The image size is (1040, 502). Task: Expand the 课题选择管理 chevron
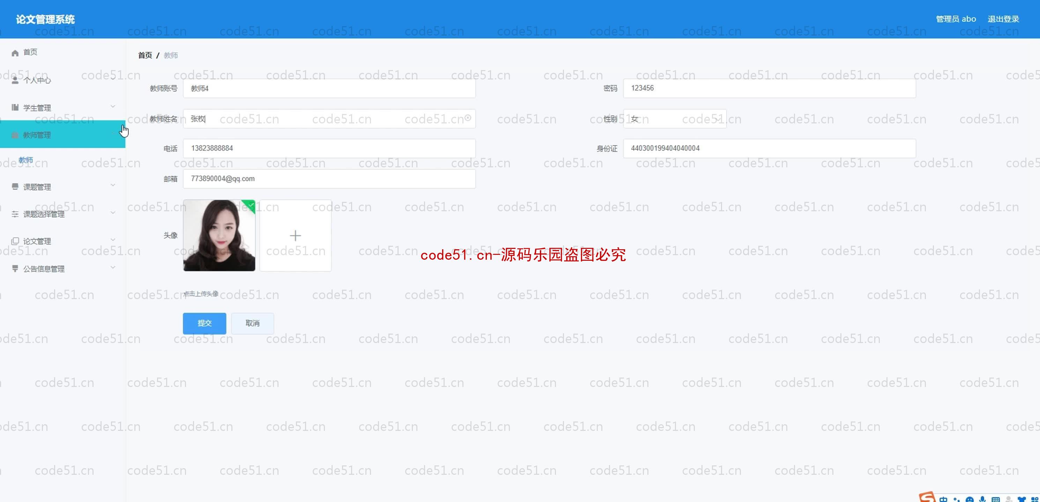point(113,213)
